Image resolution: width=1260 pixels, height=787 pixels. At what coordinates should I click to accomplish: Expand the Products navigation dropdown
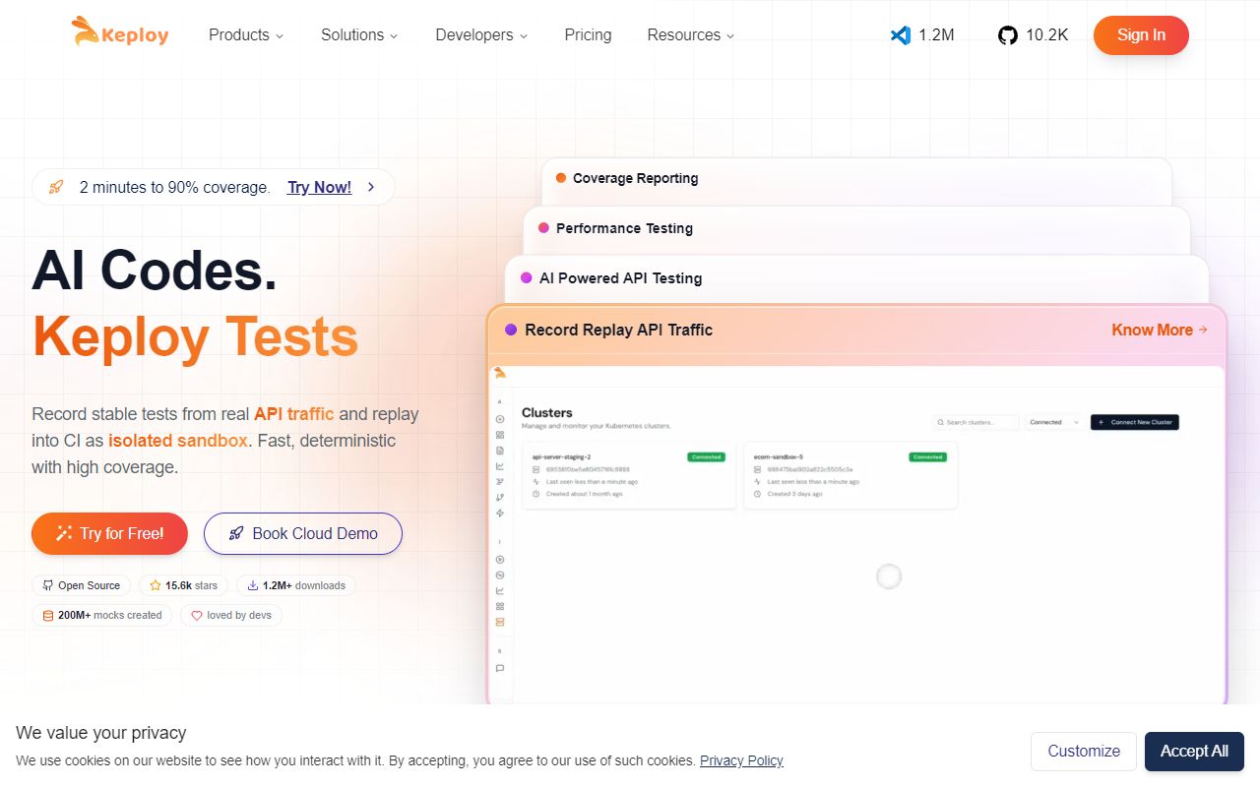245,34
